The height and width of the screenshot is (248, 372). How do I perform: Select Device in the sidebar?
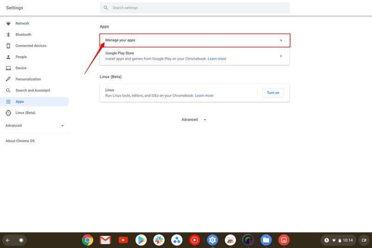pyautogui.click(x=21, y=68)
